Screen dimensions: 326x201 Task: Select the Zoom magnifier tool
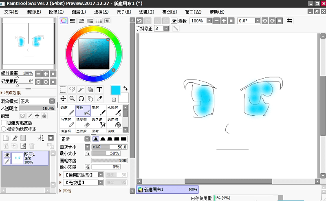[x=72, y=98]
